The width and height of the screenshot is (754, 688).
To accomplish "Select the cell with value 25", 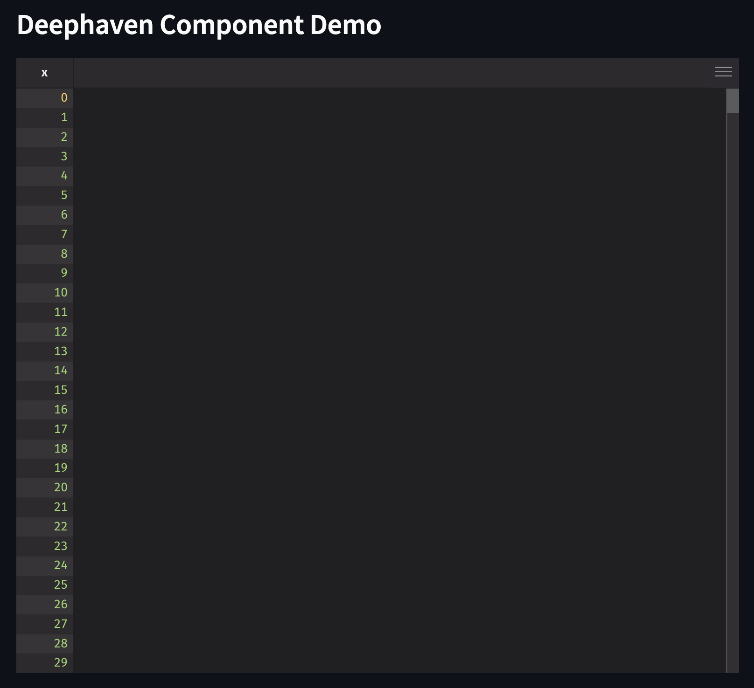I will (x=45, y=585).
